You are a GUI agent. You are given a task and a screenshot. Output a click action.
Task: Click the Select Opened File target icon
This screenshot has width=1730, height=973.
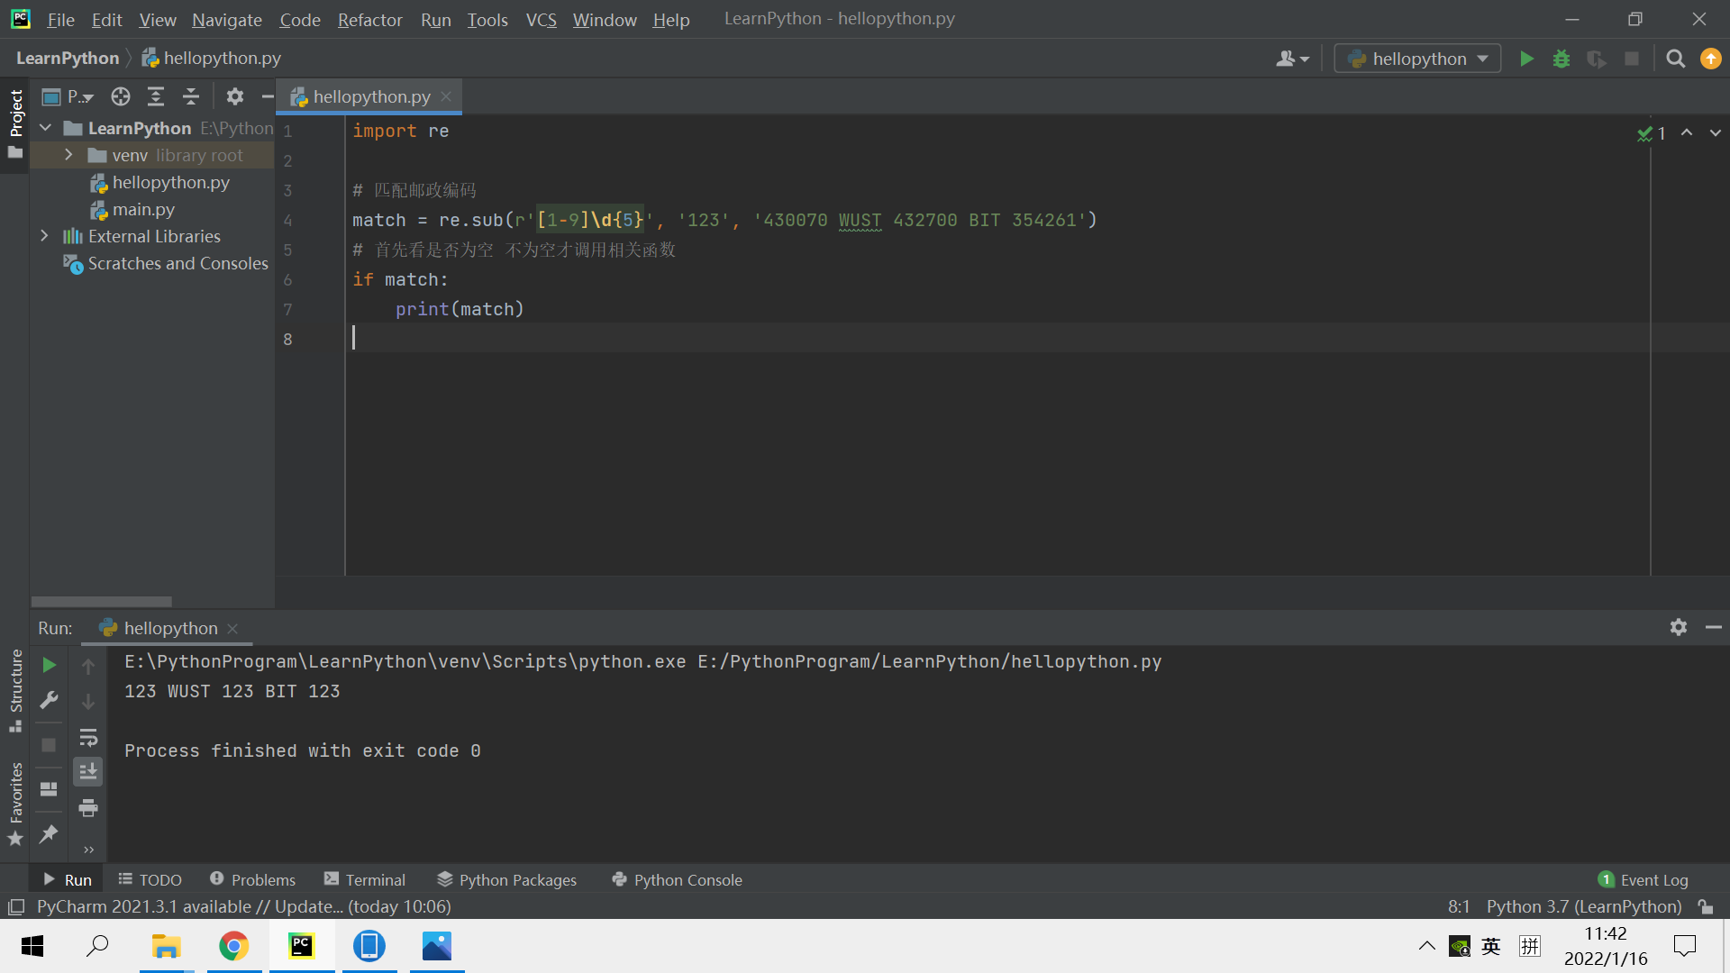coord(121,96)
